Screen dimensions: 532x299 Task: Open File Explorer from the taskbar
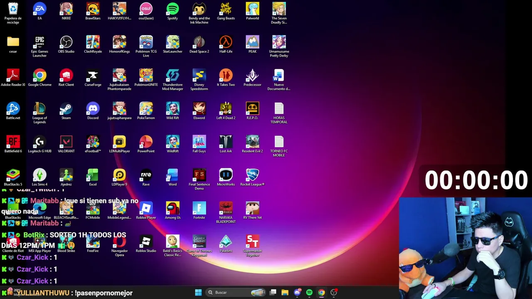(x=285, y=292)
